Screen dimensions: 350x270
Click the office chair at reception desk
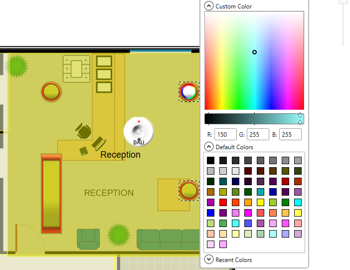[83, 131]
